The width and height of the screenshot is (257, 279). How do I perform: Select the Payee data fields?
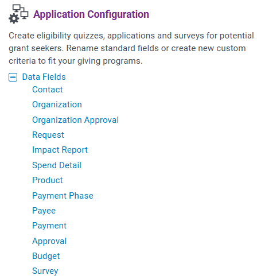[44, 211]
